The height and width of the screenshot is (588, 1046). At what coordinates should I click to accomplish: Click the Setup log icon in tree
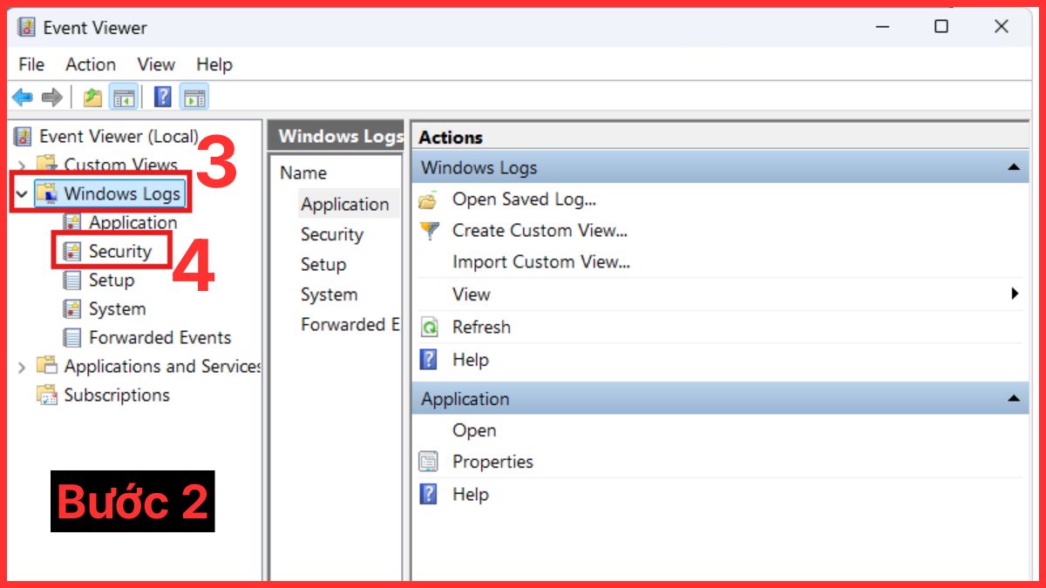point(72,280)
